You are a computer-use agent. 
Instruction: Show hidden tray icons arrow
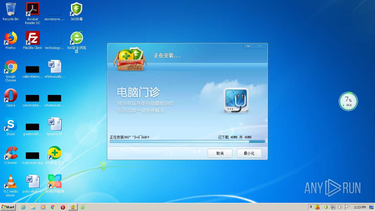coord(311,207)
